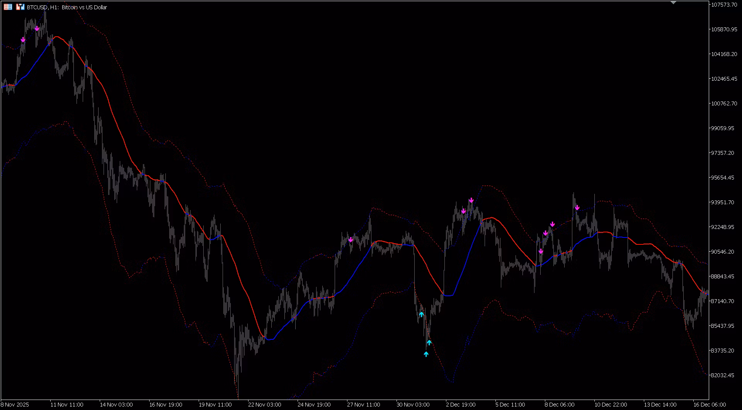Viewport: 742px width, 410px height.
Task: Click the highest cyan buy arrow
Action: coord(421,314)
